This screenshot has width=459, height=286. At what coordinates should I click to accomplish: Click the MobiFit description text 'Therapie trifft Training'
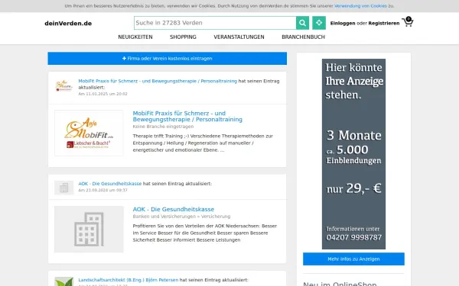[203, 143]
